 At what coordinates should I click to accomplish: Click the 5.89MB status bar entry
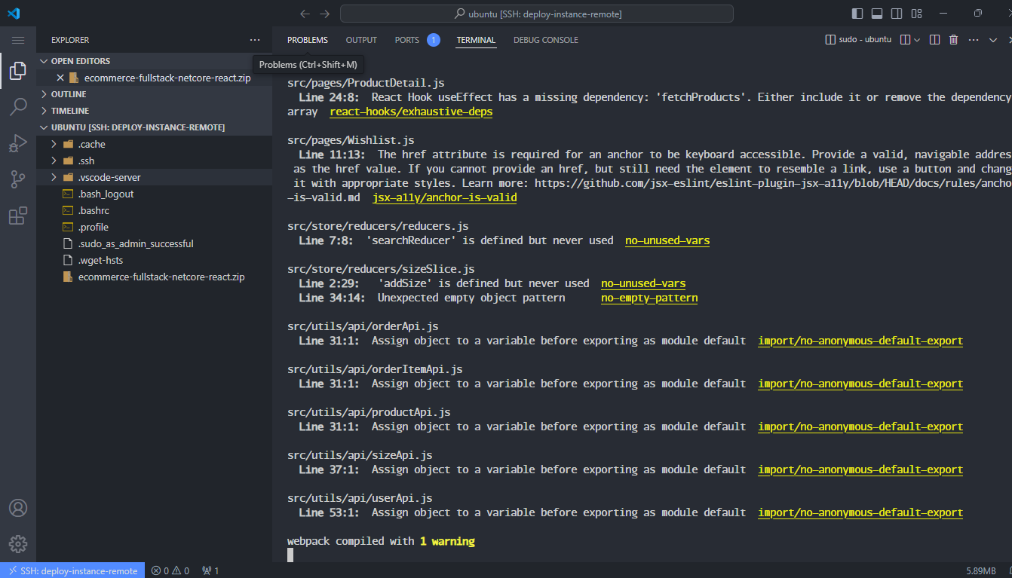point(980,570)
